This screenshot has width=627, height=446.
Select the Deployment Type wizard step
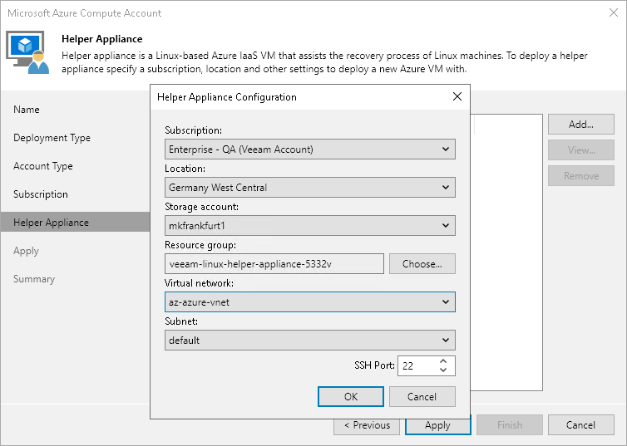(52, 138)
